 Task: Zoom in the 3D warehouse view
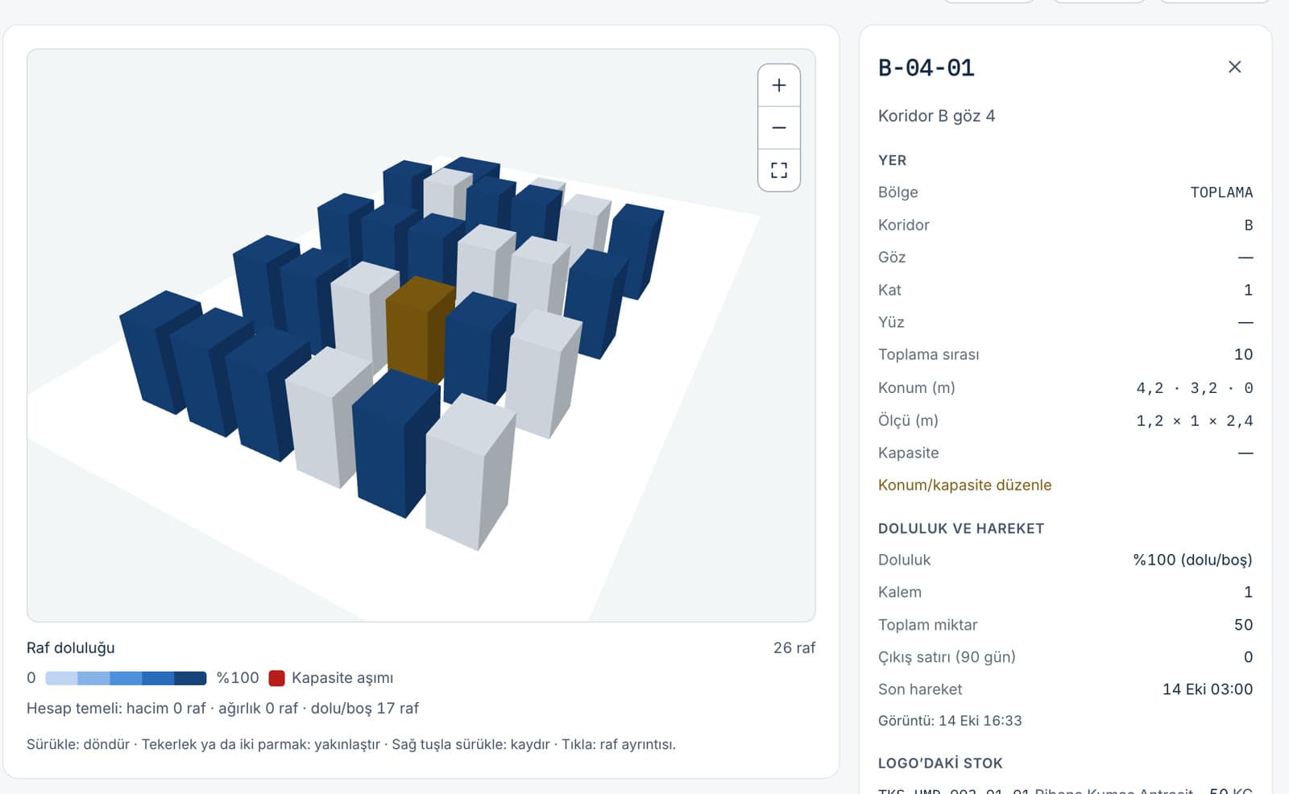coord(779,85)
